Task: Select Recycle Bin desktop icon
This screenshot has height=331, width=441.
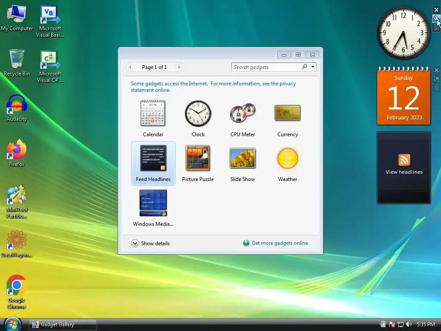Action: (x=17, y=63)
